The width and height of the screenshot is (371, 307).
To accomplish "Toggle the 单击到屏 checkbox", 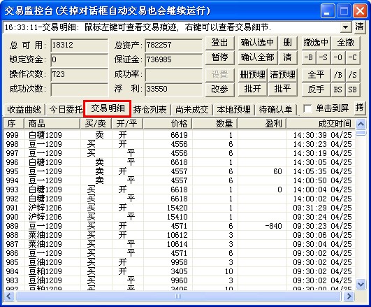I will click(x=307, y=109).
